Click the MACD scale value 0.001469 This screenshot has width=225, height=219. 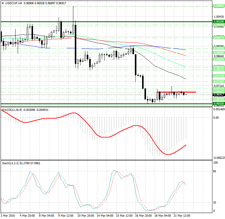pos(219,109)
